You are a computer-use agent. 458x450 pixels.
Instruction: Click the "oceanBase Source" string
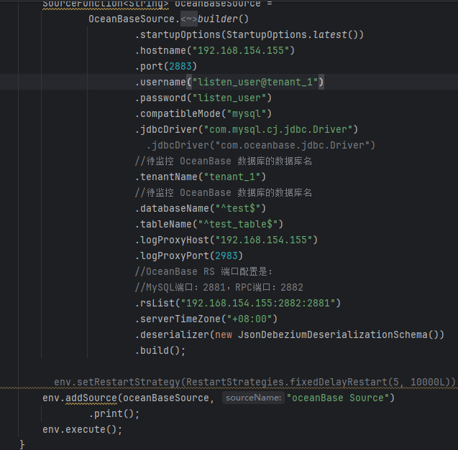click(338, 398)
